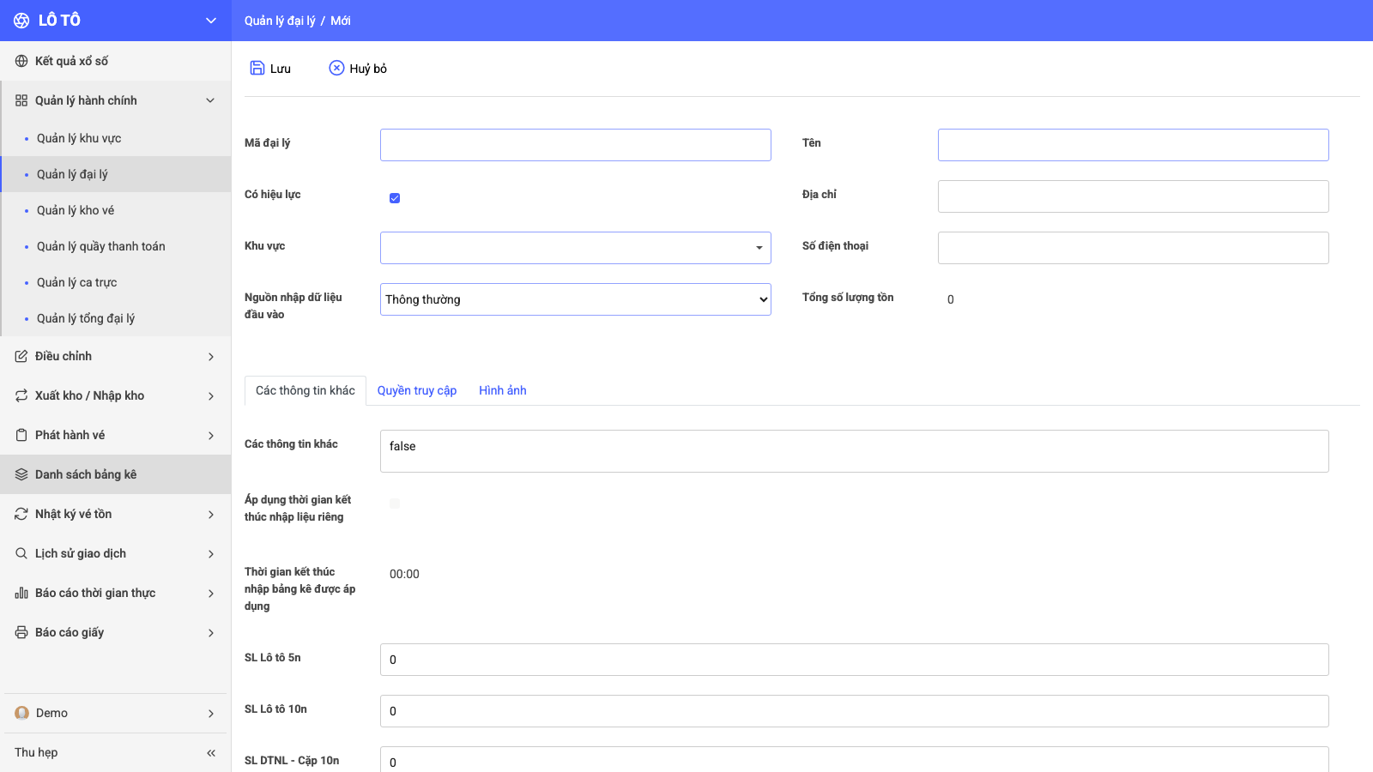Click the globe icon for Kết quả xổ số
The height and width of the screenshot is (772, 1373).
(21, 61)
